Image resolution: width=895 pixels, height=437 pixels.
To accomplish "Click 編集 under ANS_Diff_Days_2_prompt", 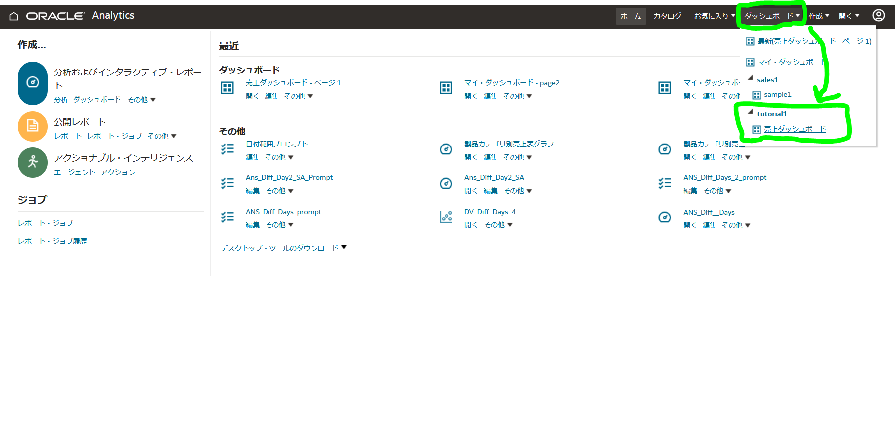I will 690,191.
